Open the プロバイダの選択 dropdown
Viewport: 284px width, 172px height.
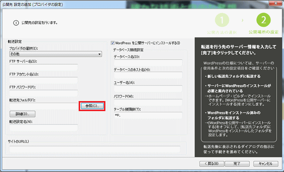pyautogui.click(x=55, y=55)
